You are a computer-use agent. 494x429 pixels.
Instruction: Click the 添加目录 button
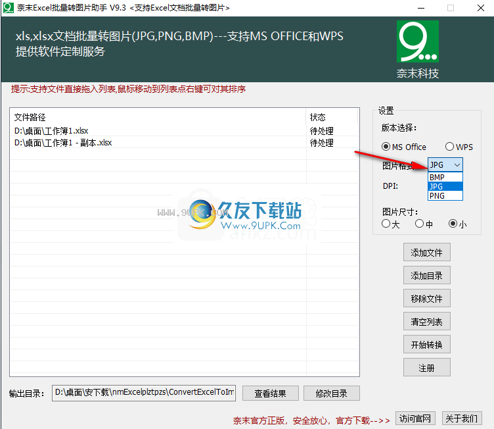coord(426,275)
